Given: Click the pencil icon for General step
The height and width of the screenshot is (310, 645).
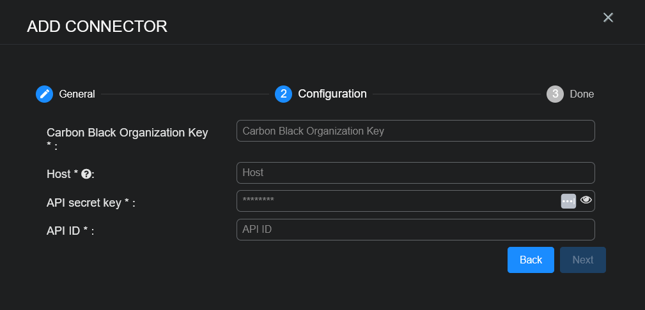Looking at the screenshot, I should point(44,94).
